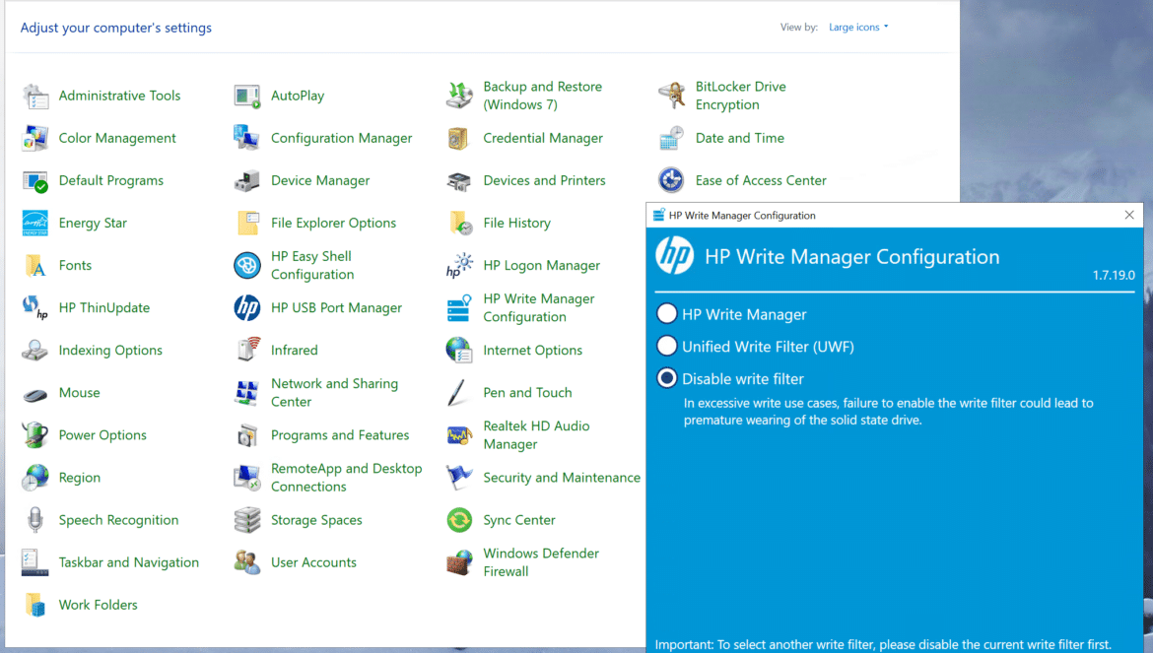Screen dimensions: 1153x653
Task: Open HP Write Manager Configuration control panel icon
Action: pos(459,307)
